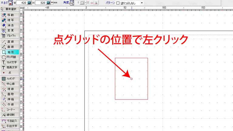Click the 角度 angle input field
233x131 pixels.
click(x=77, y=3)
